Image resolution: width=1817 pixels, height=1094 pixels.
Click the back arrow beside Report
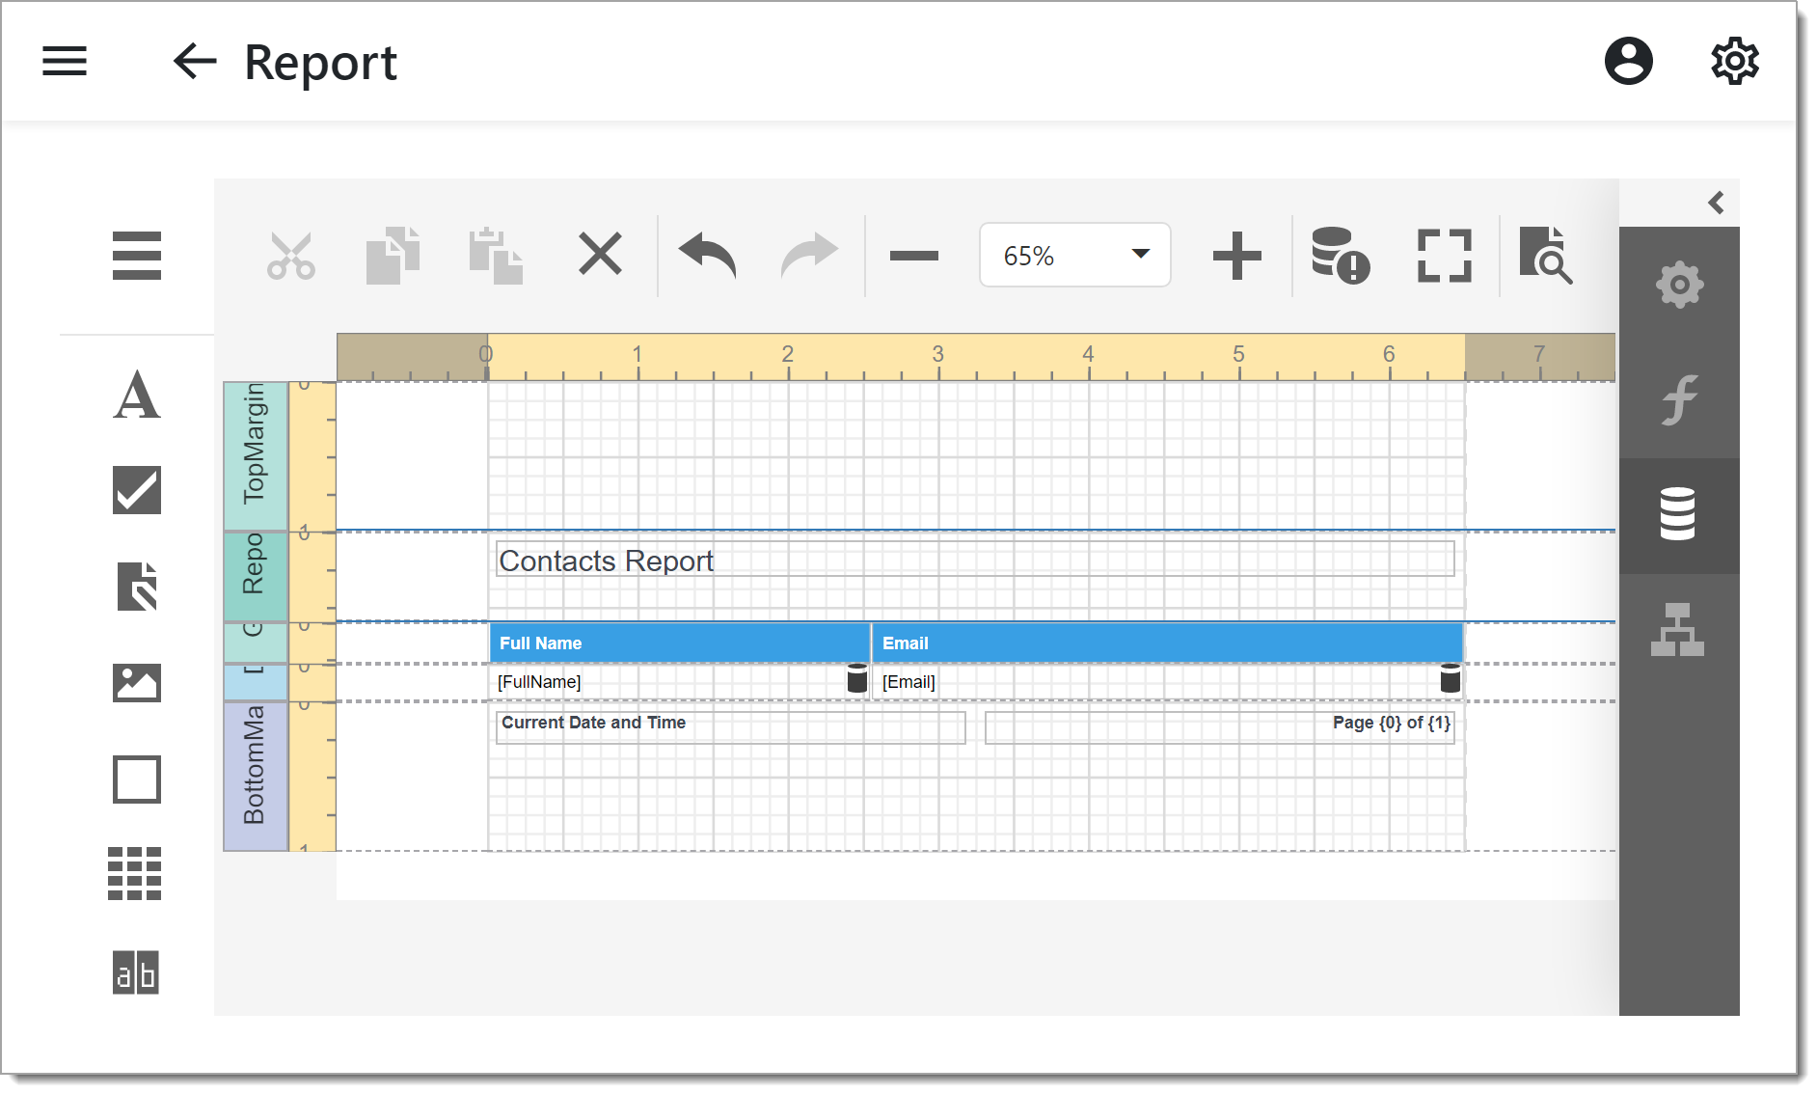click(x=194, y=62)
